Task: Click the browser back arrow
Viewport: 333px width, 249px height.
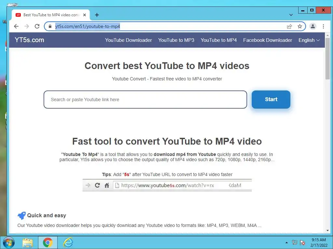Action: click(x=16, y=26)
